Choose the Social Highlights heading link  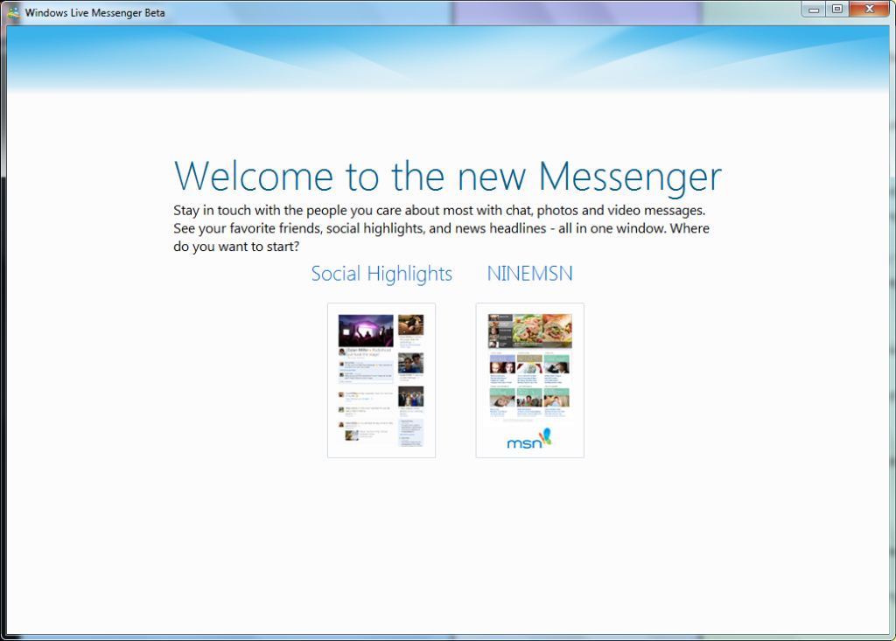381,275
